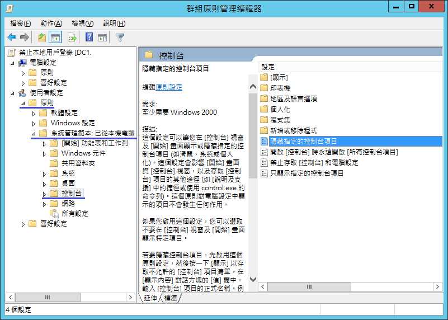Viewport: 448px width, 320px height.
Task: Click the description pane scroll-up arrow
Action: [253, 86]
